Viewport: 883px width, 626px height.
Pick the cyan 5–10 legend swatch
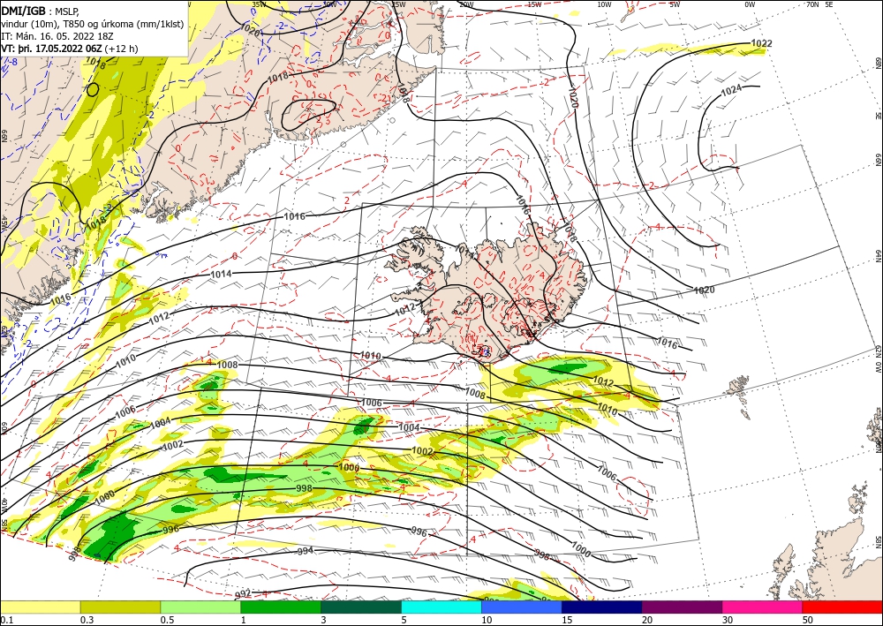tap(441, 607)
